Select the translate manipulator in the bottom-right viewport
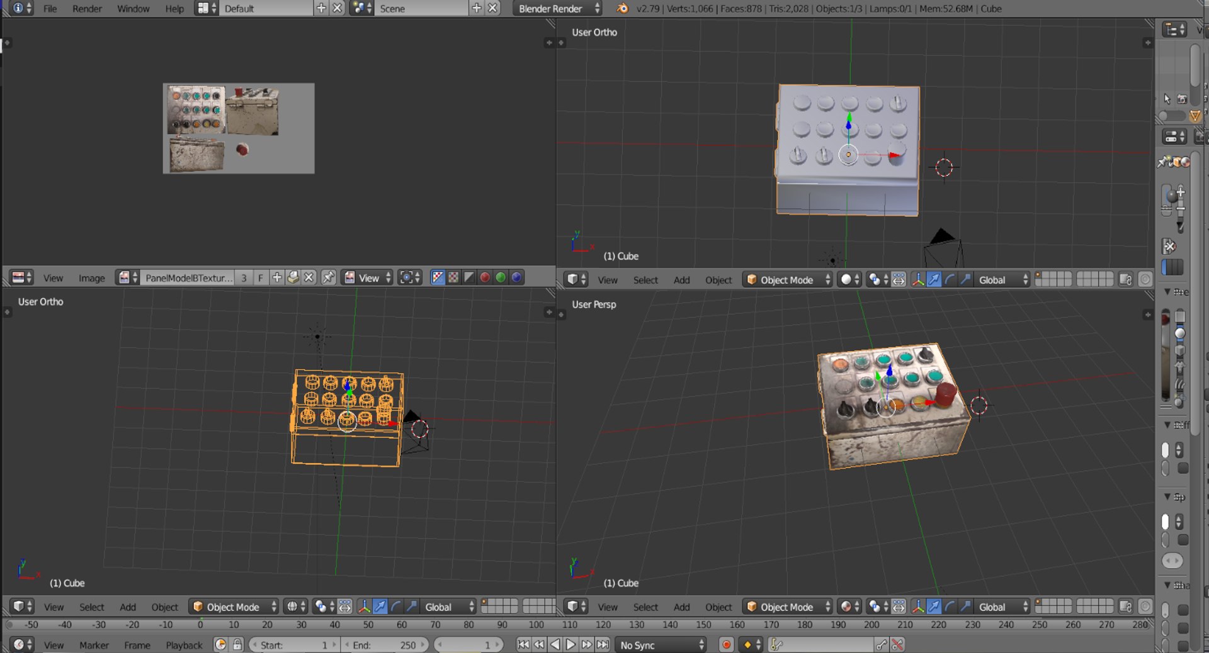The width and height of the screenshot is (1209, 653). pos(934,606)
